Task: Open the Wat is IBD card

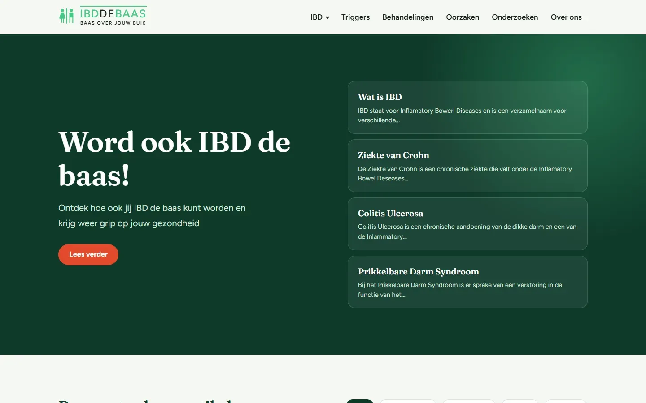Action: (467, 107)
